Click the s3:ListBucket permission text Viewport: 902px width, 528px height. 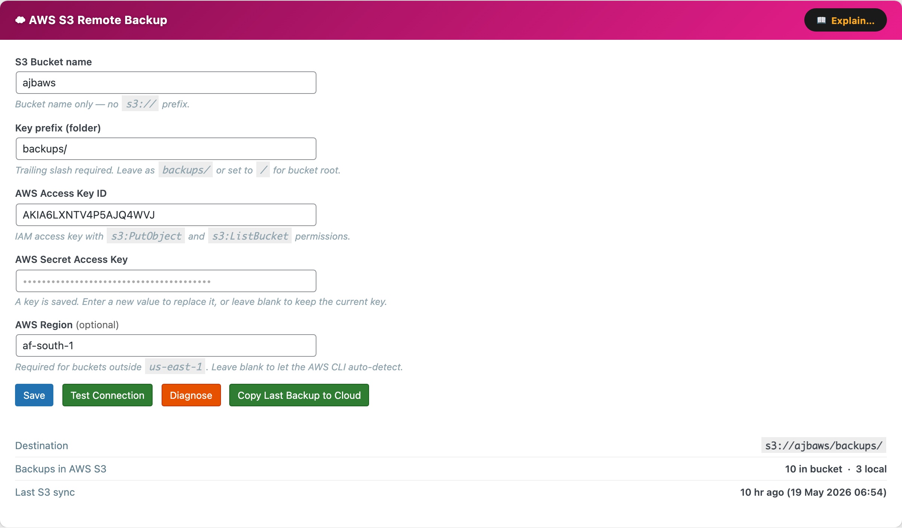pos(250,236)
